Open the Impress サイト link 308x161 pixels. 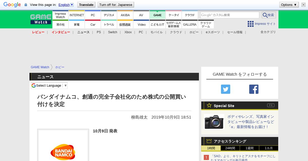click(265, 24)
